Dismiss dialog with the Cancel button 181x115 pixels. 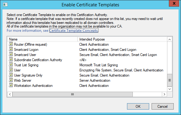pos(163,106)
